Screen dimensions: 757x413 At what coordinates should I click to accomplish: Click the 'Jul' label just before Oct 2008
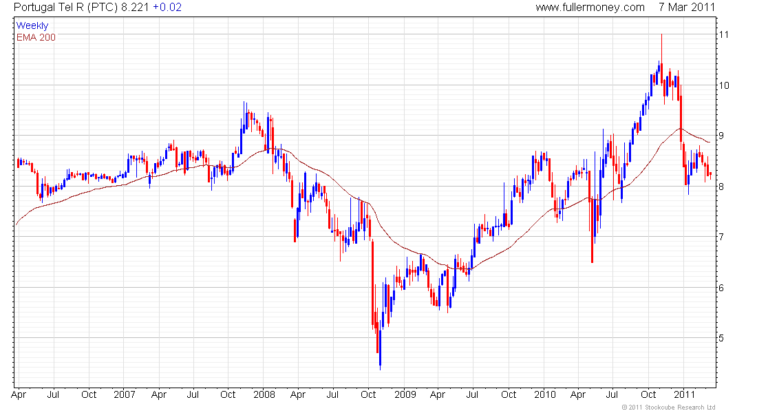332,394
